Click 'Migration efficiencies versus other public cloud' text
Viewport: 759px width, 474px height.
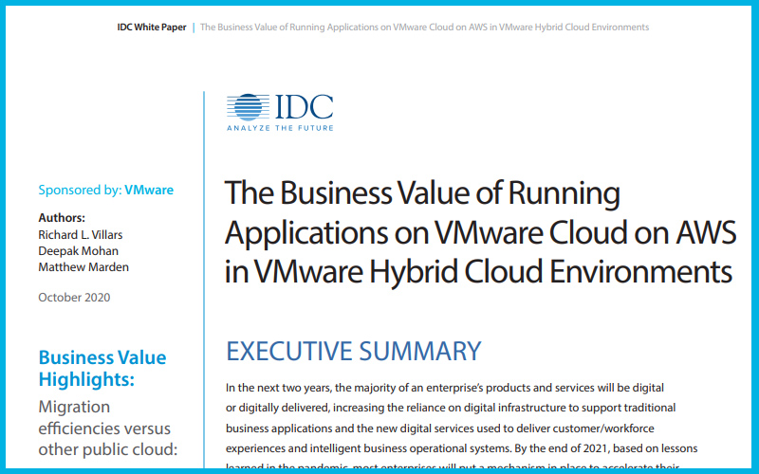[107, 428]
